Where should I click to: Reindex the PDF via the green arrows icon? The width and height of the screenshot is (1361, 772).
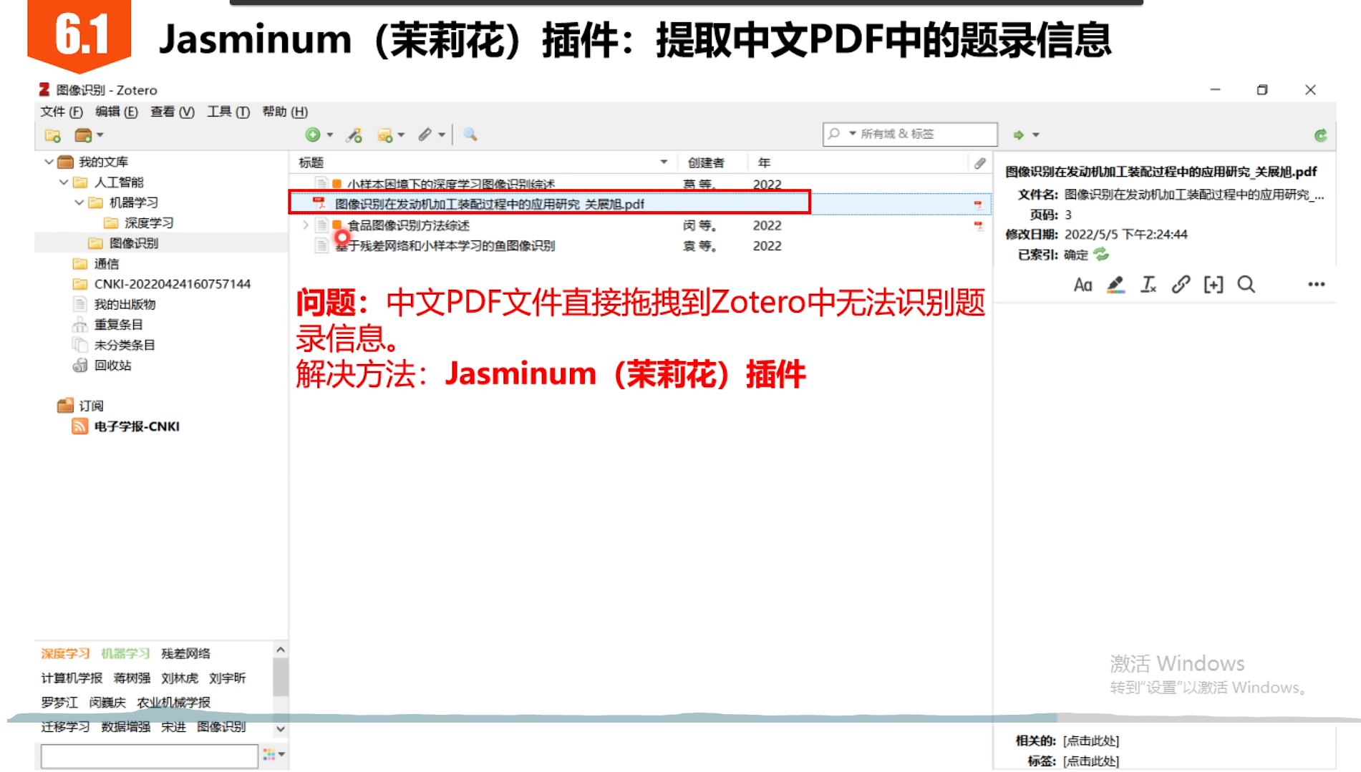click(x=1101, y=254)
